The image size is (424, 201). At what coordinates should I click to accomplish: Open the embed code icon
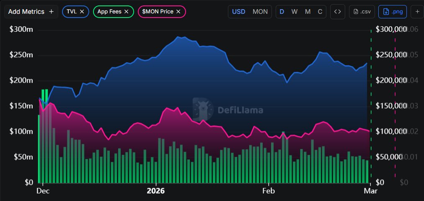coord(337,12)
